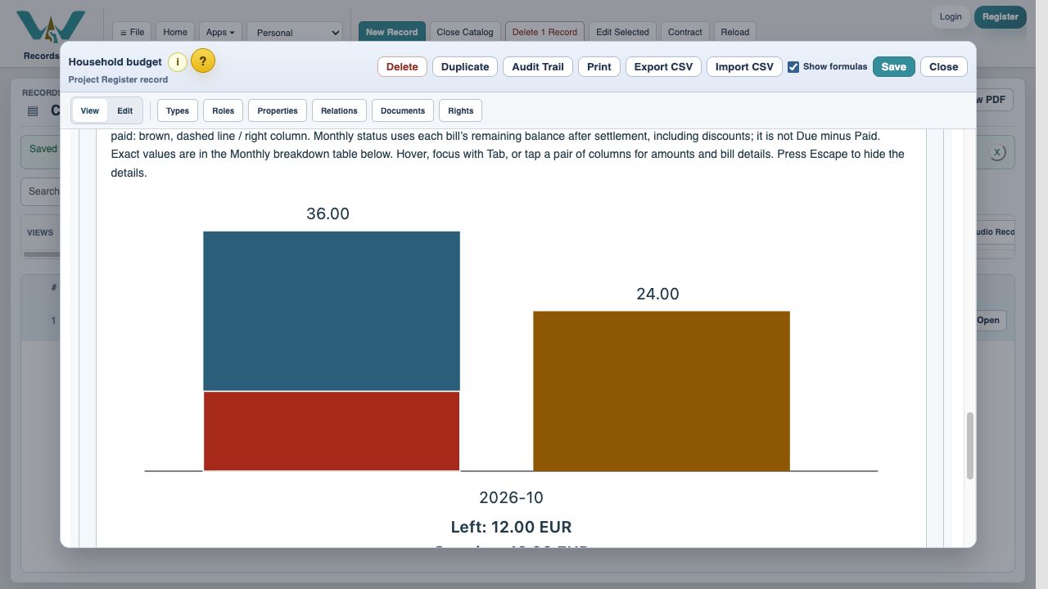Click the Login button
The image size is (1048, 589).
click(951, 16)
